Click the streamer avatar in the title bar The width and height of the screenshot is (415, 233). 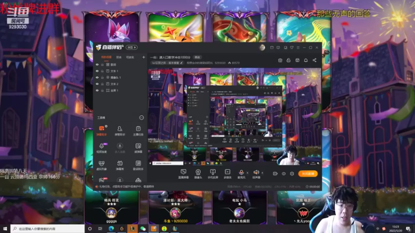point(262,48)
